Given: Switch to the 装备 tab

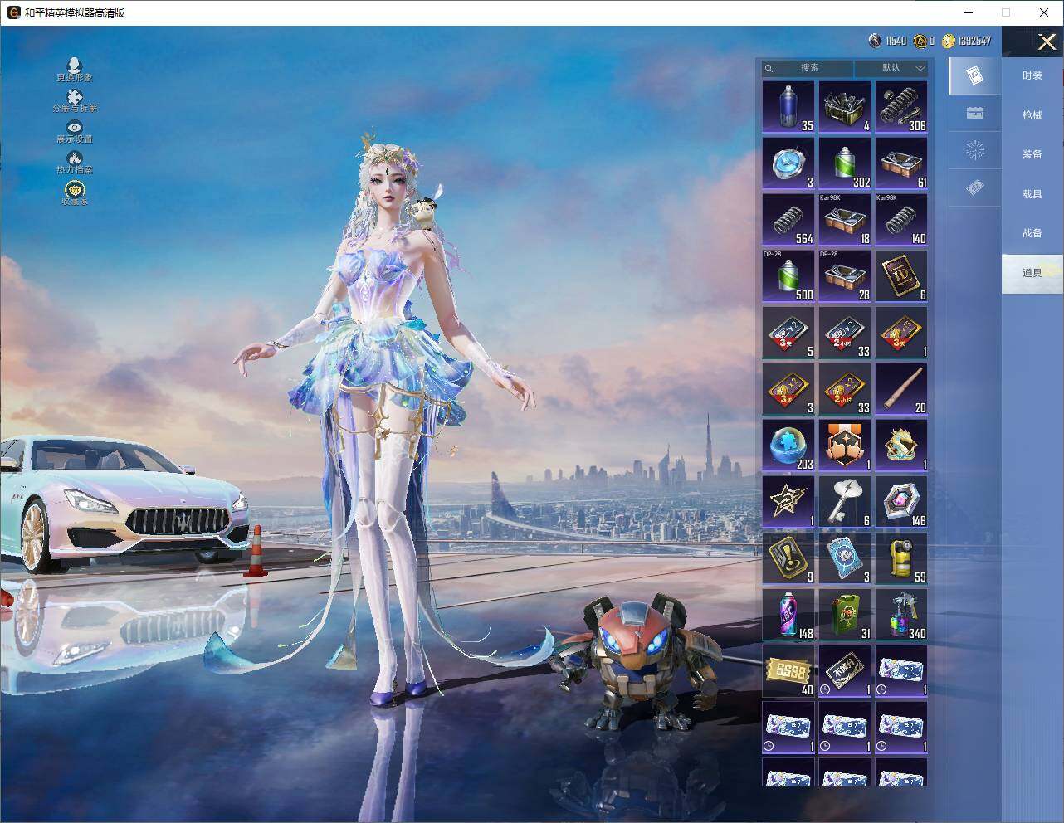Looking at the screenshot, I should 1032,154.
